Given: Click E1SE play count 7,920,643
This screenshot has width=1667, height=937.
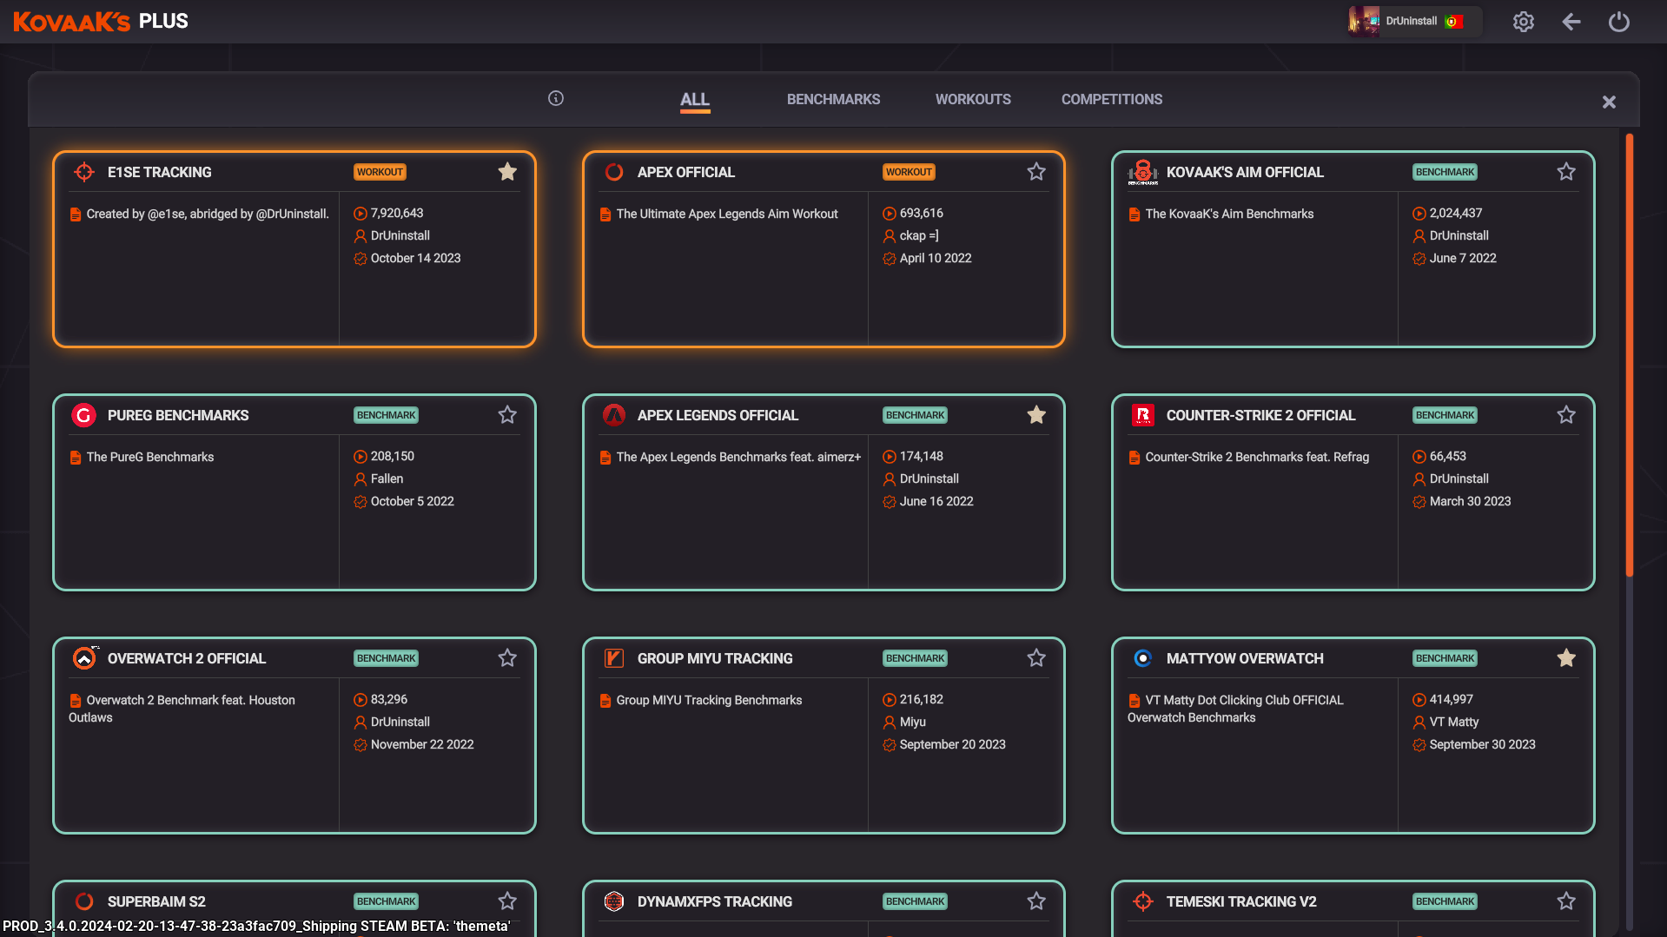Looking at the screenshot, I should tap(397, 213).
